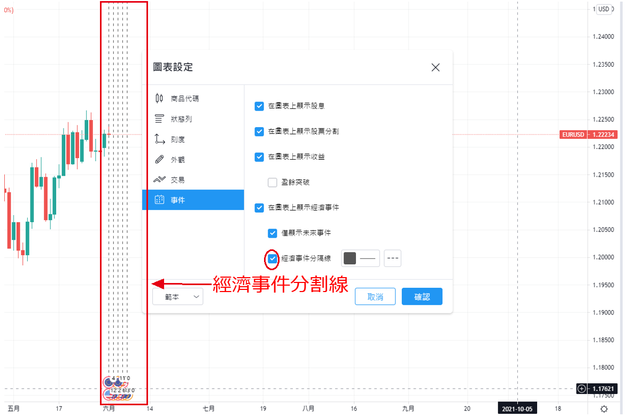Image resolution: width=628 pixels, height=417 pixels.
Task: Open the 外觀 settings section
Action: [x=193, y=160]
